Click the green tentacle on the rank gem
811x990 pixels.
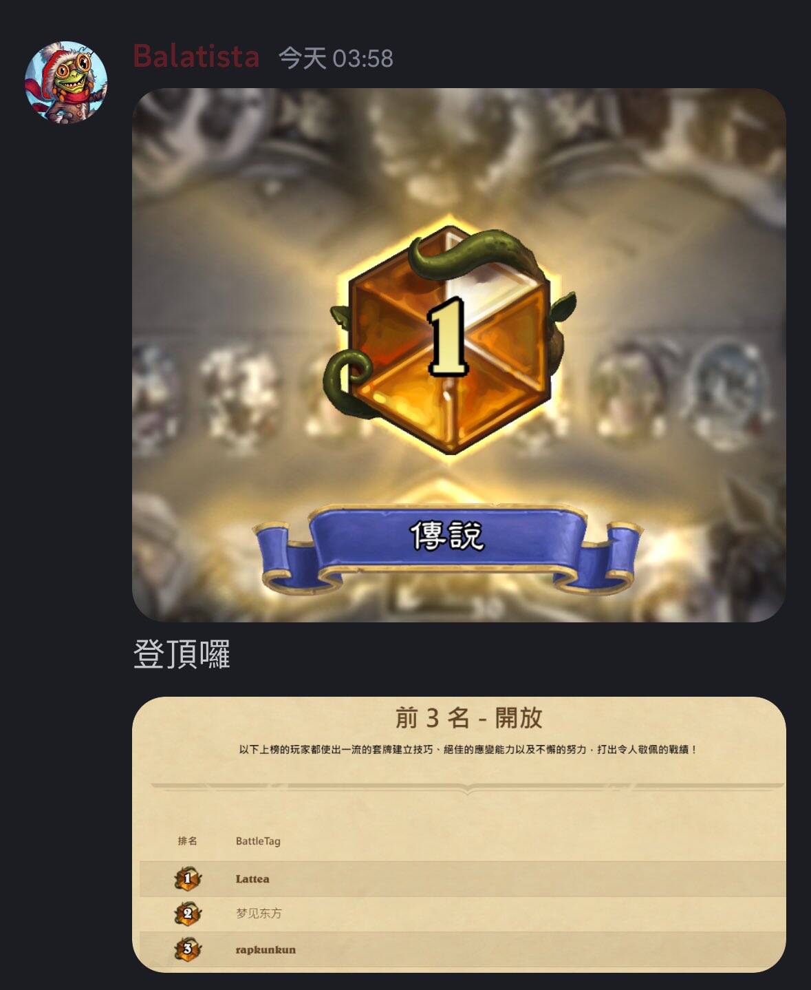[x=473, y=253]
